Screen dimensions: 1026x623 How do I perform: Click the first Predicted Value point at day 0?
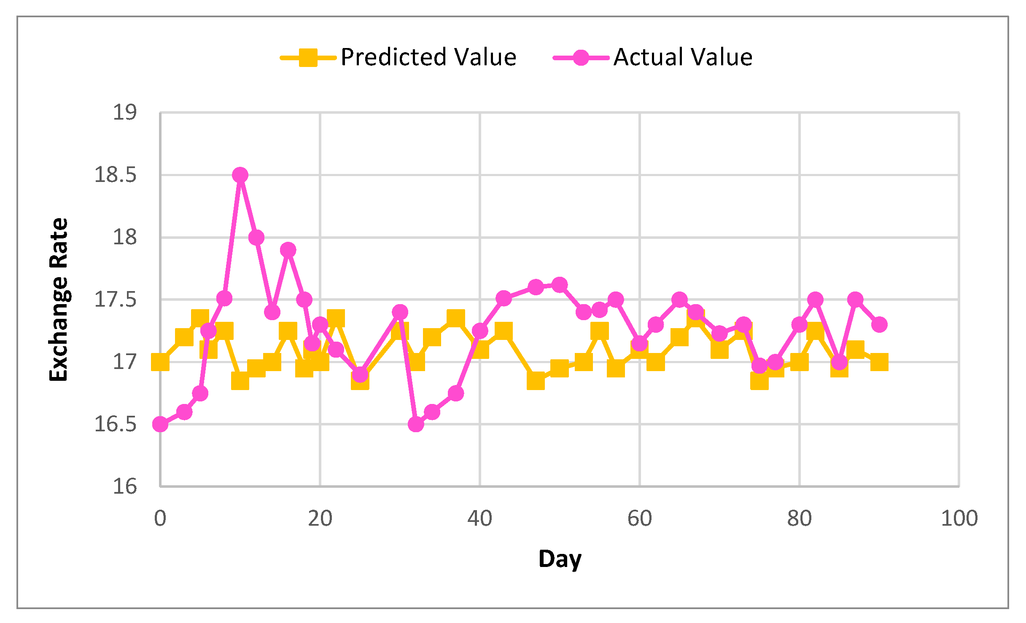pos(160,362)
